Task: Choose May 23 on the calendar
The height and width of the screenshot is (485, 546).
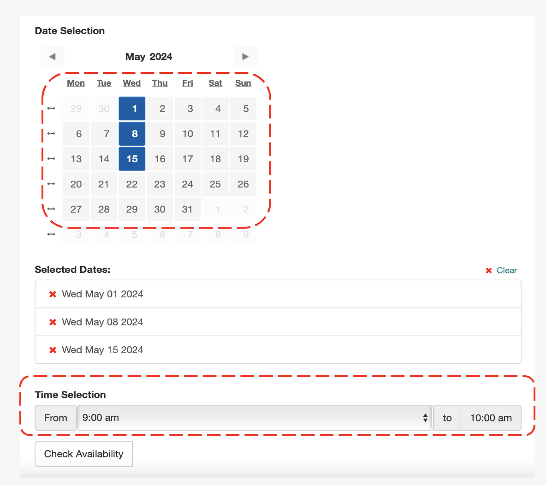Action: pyautogui.click(x=160, y=184)
